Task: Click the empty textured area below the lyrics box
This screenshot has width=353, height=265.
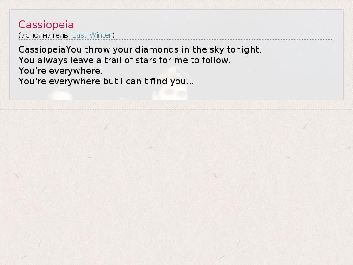Action: pyautogui.click(x=176, y=185)
